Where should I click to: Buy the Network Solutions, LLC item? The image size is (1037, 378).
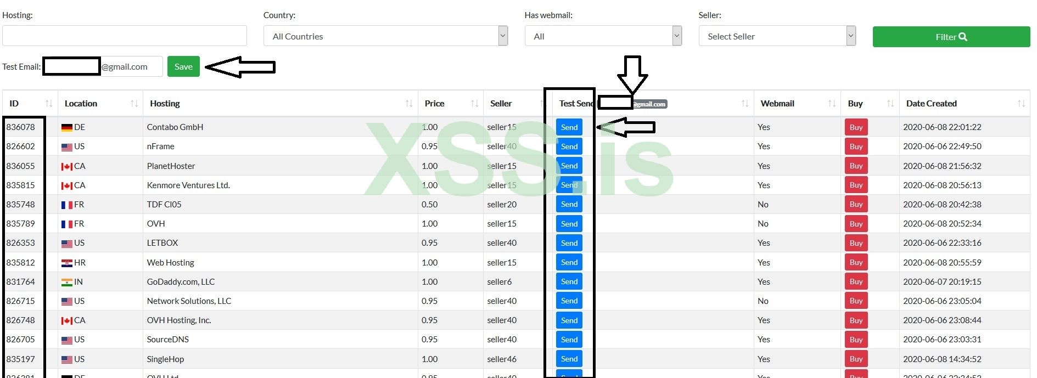[856, 301]
